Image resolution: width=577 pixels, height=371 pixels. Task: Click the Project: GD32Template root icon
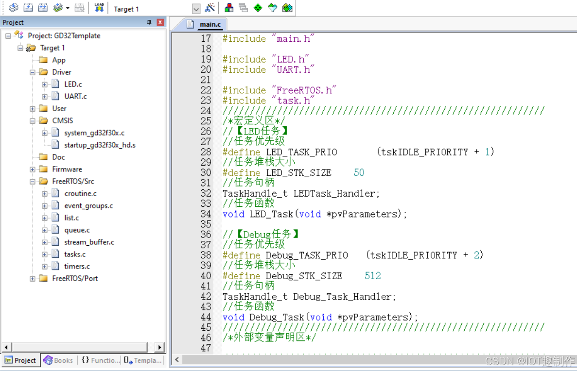tap(19, 35)
